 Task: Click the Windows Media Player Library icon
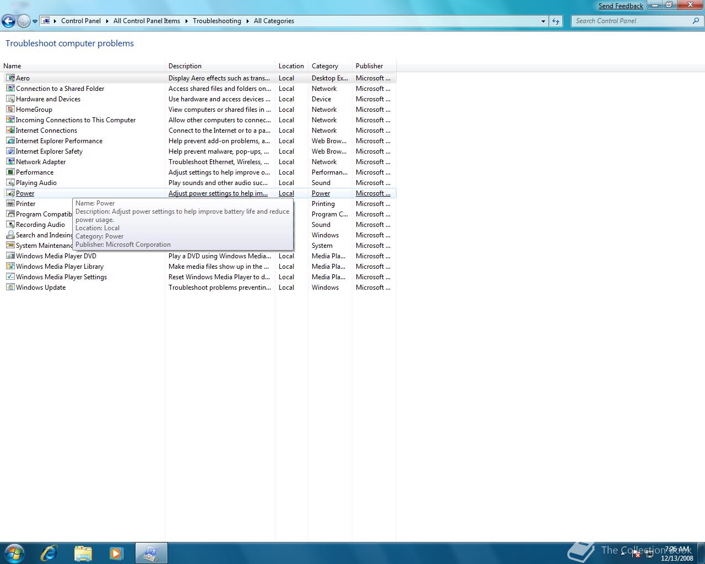tap(10, 267)
